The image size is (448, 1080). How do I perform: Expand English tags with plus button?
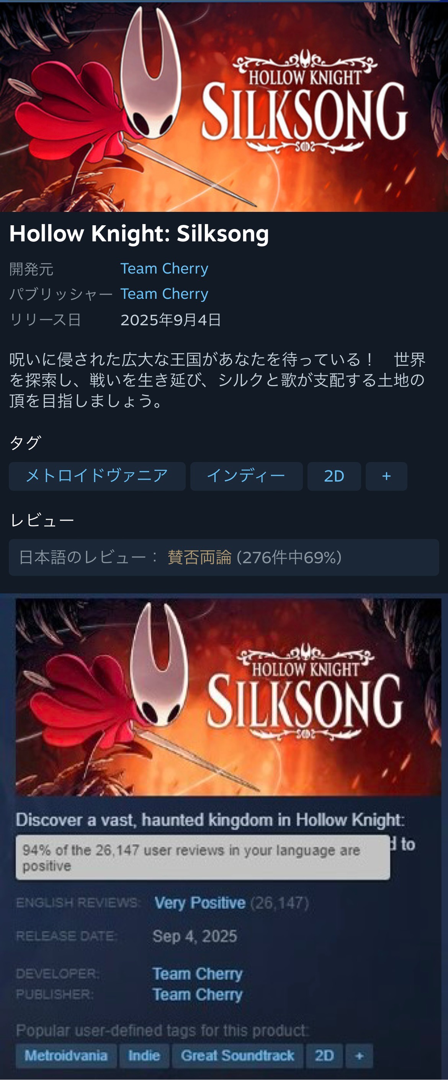(359, 1055)
